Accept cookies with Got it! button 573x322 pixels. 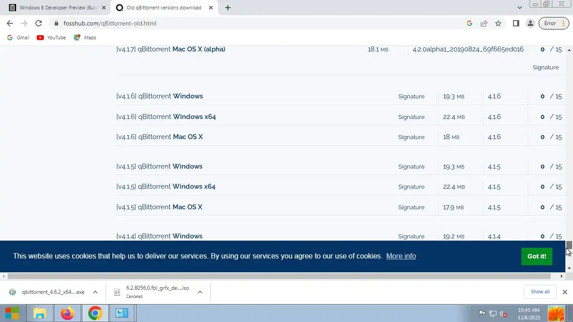537,256
